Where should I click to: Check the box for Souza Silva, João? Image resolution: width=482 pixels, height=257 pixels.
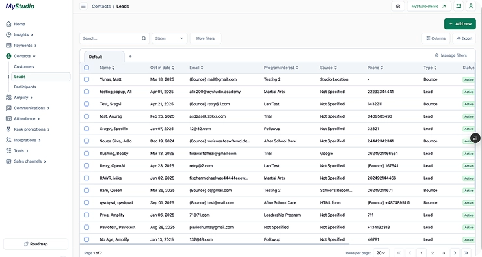pos(87,141)
